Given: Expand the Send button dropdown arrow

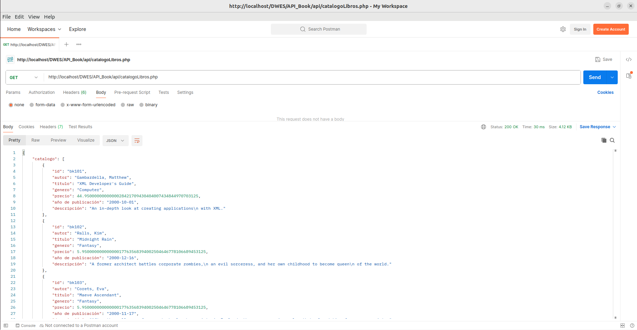Looking at the screenshot, I should pyautogui.click(x=612, y=77).
